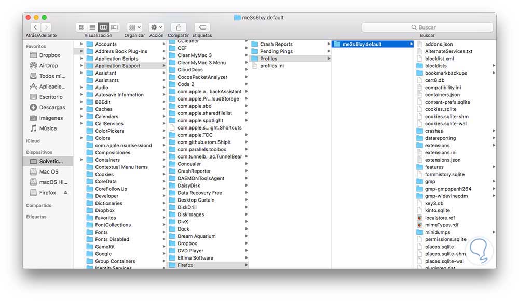The image size is (519, 301).
Task: Click the Buscar search field
Action: click(x=427, y=27)
